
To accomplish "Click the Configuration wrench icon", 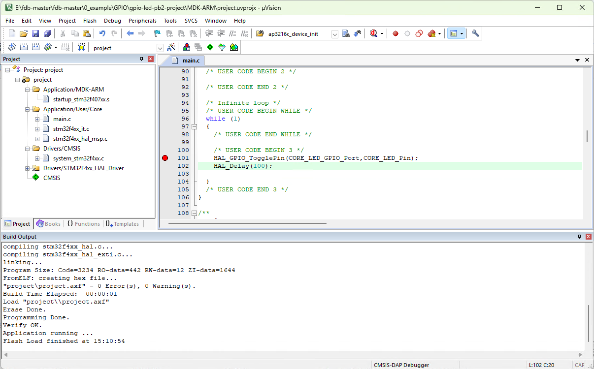I will coord(475,33).
